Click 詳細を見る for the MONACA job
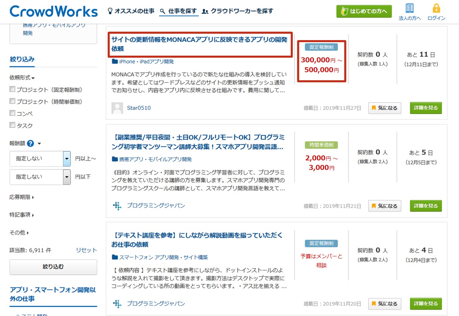 tap(426, 108)
